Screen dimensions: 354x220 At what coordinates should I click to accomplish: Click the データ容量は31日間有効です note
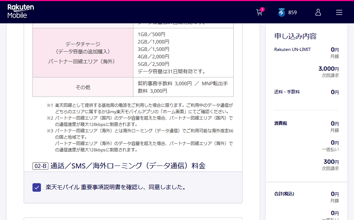pyautogui.click(x=172, y=72)
